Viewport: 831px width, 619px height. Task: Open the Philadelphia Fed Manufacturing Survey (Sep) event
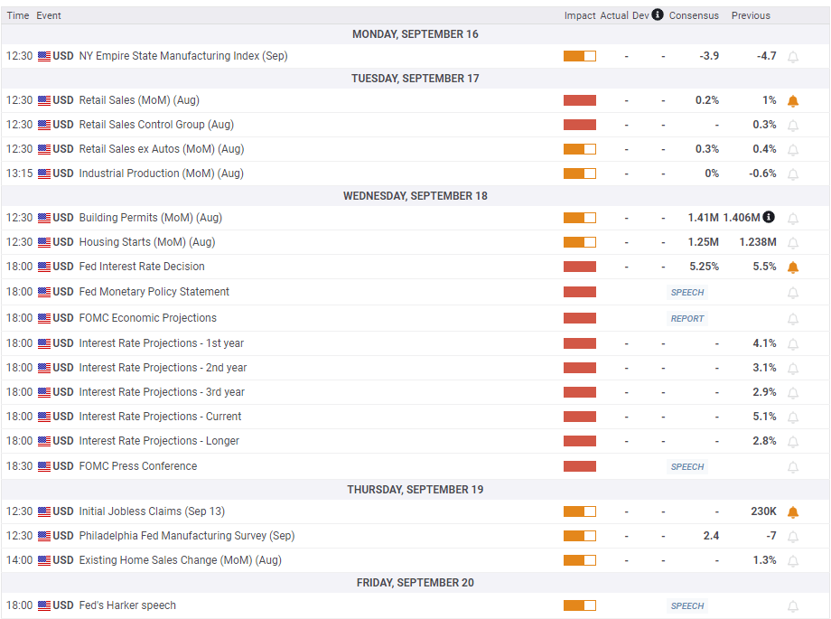[x=187, y=536]
